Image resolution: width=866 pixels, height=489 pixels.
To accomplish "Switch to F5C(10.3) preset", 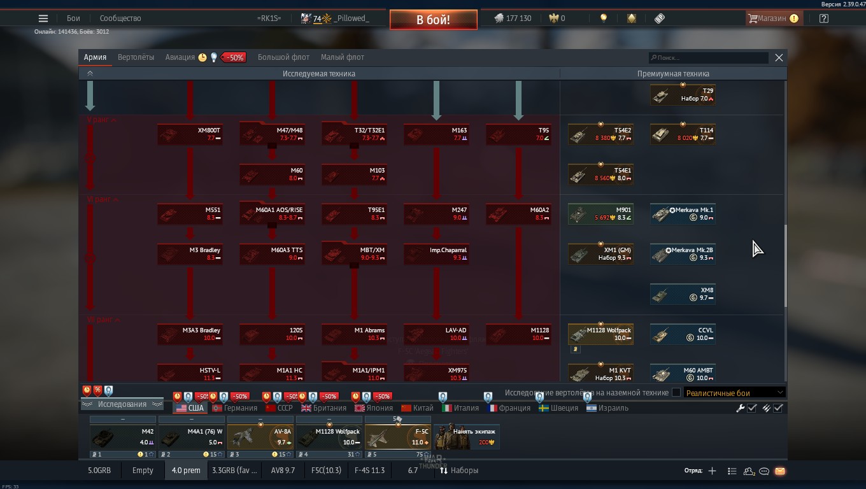I will (326, 471).
